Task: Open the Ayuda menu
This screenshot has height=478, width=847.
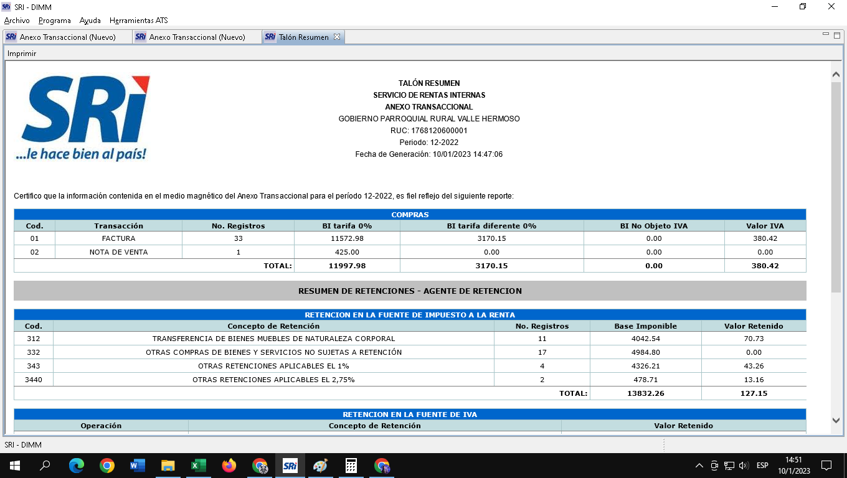Action: [x=90, y=21]
